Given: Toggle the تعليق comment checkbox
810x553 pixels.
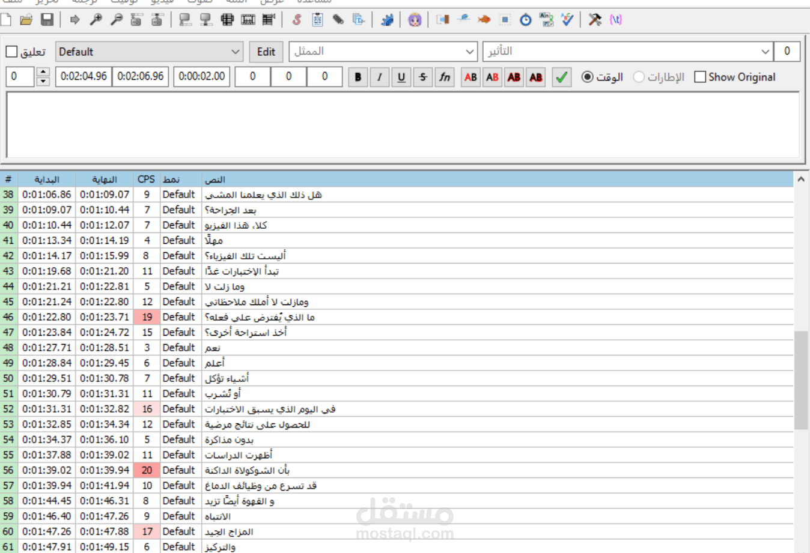Looking at the screenshot, I should pos(11,52).
